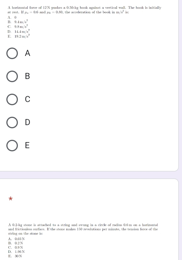Click the letter label 'B' beside its radio
The width and height of the screenshot is (182, 260).
tap(27, 76)
